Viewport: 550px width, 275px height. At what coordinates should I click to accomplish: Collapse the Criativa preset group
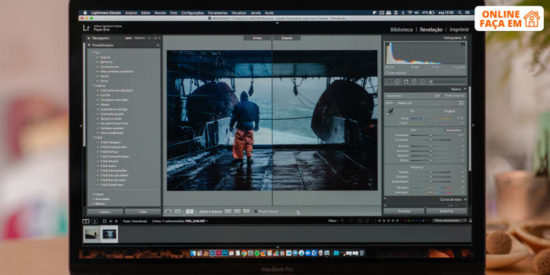pos(93,85)
